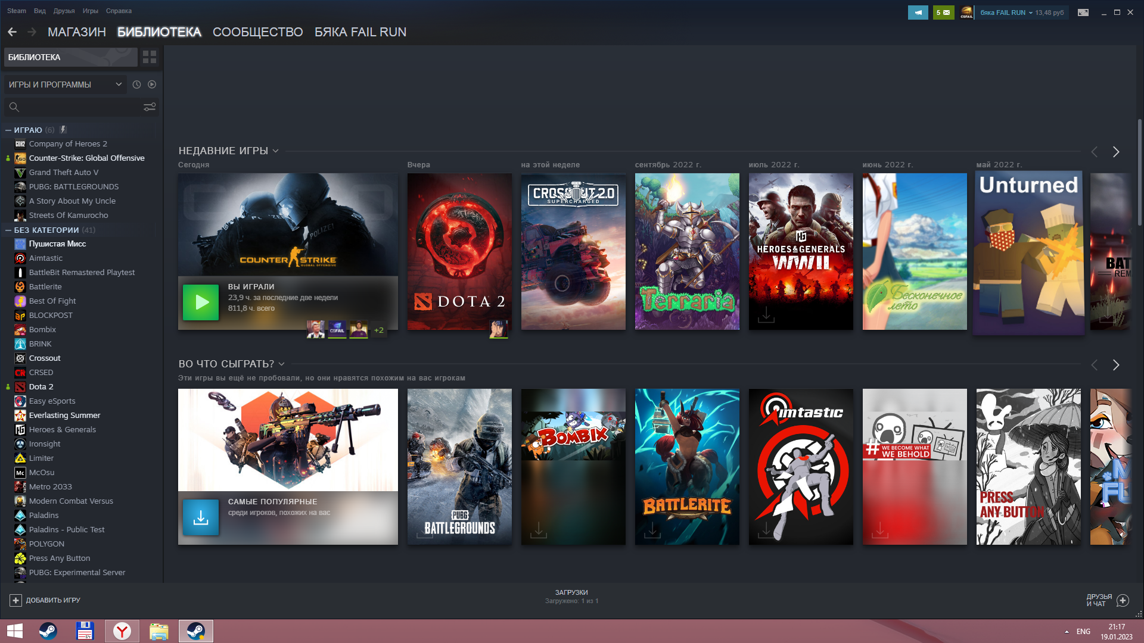
Task: Collapse the БЕЗ КАТЕГОРИИ category
Action: (x=8, y=230)
